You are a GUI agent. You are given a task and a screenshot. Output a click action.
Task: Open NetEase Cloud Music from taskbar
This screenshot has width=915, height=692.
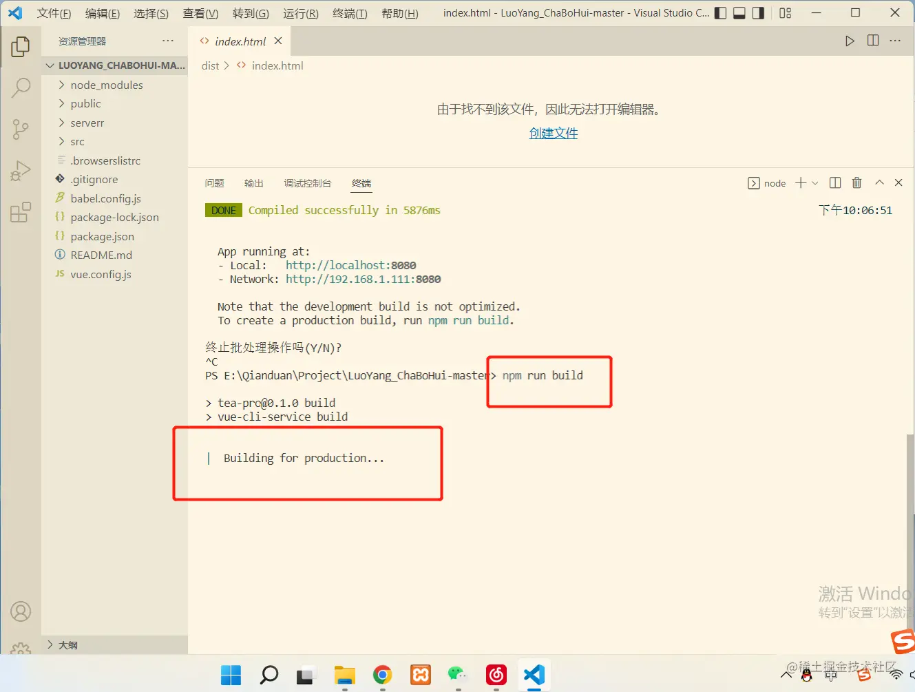tap(496, 675)
